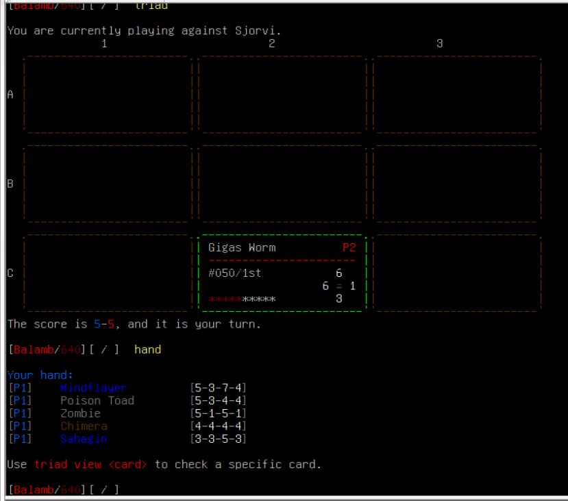Click 'and it is your turn.' text
Viewport: 568px width, 501px height.
(194, 324)
